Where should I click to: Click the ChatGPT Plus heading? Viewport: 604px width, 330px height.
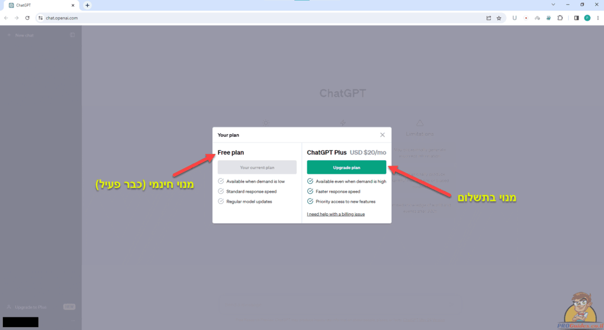(327, 153)
